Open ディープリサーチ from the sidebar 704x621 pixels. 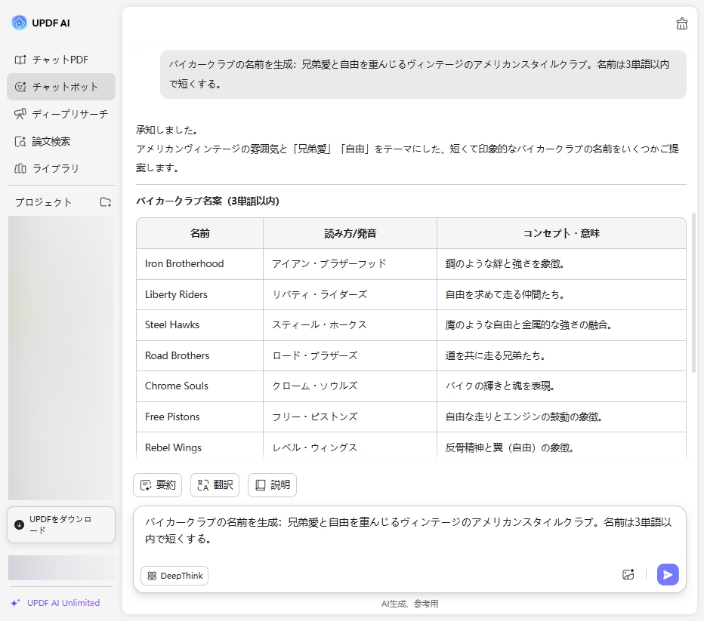[x=60, y=114]
